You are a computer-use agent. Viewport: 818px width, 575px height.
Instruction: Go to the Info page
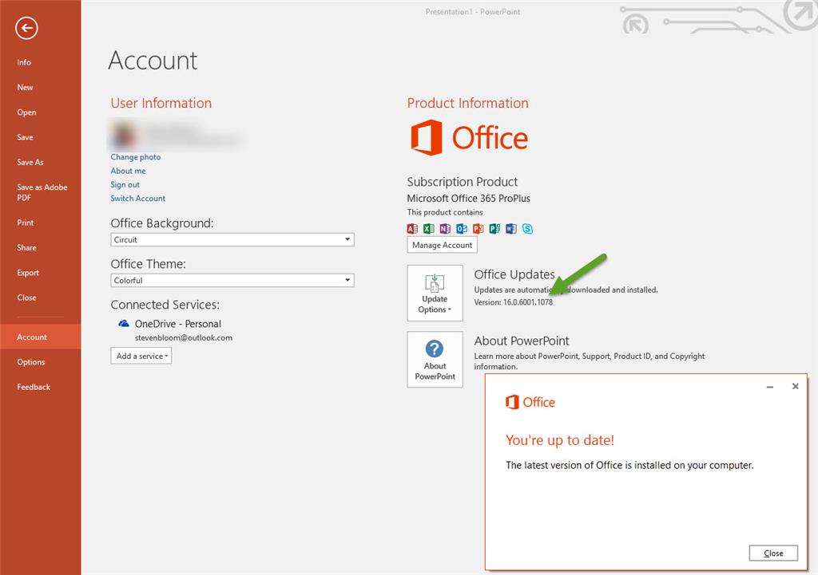[24, 62]
